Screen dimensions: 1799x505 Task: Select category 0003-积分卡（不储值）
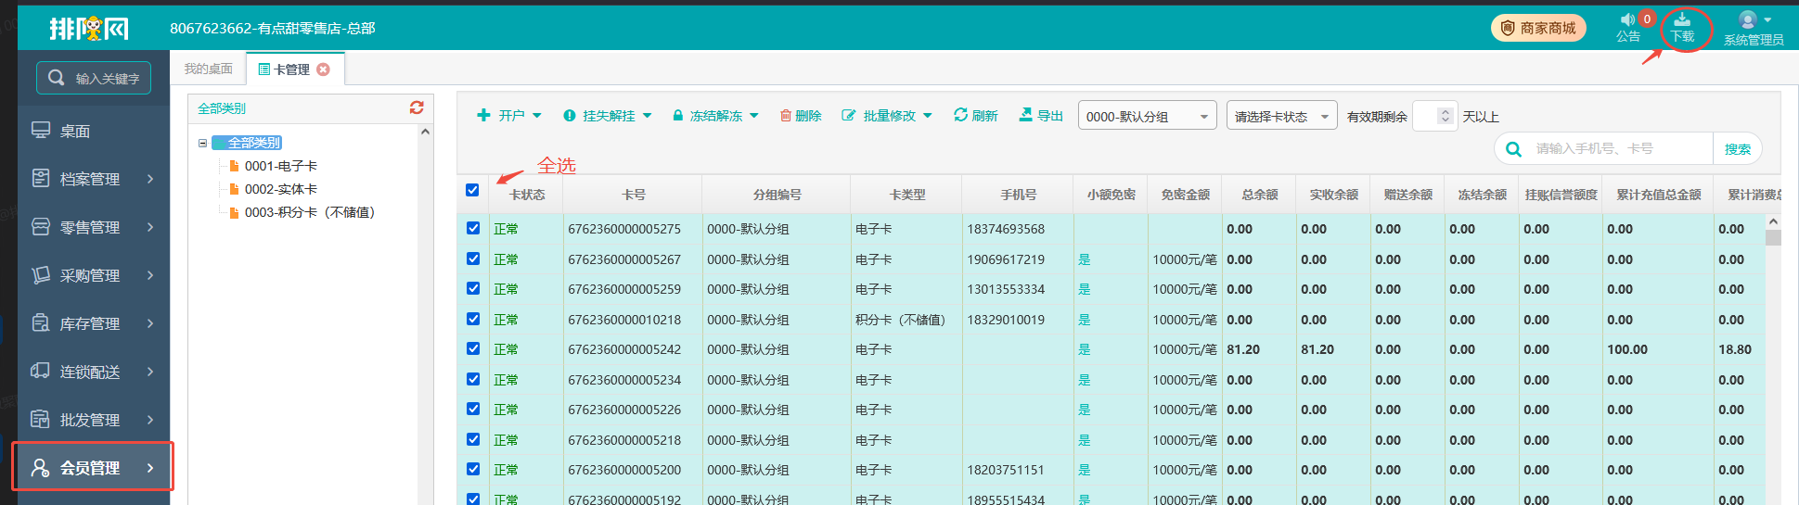(310, 212)
